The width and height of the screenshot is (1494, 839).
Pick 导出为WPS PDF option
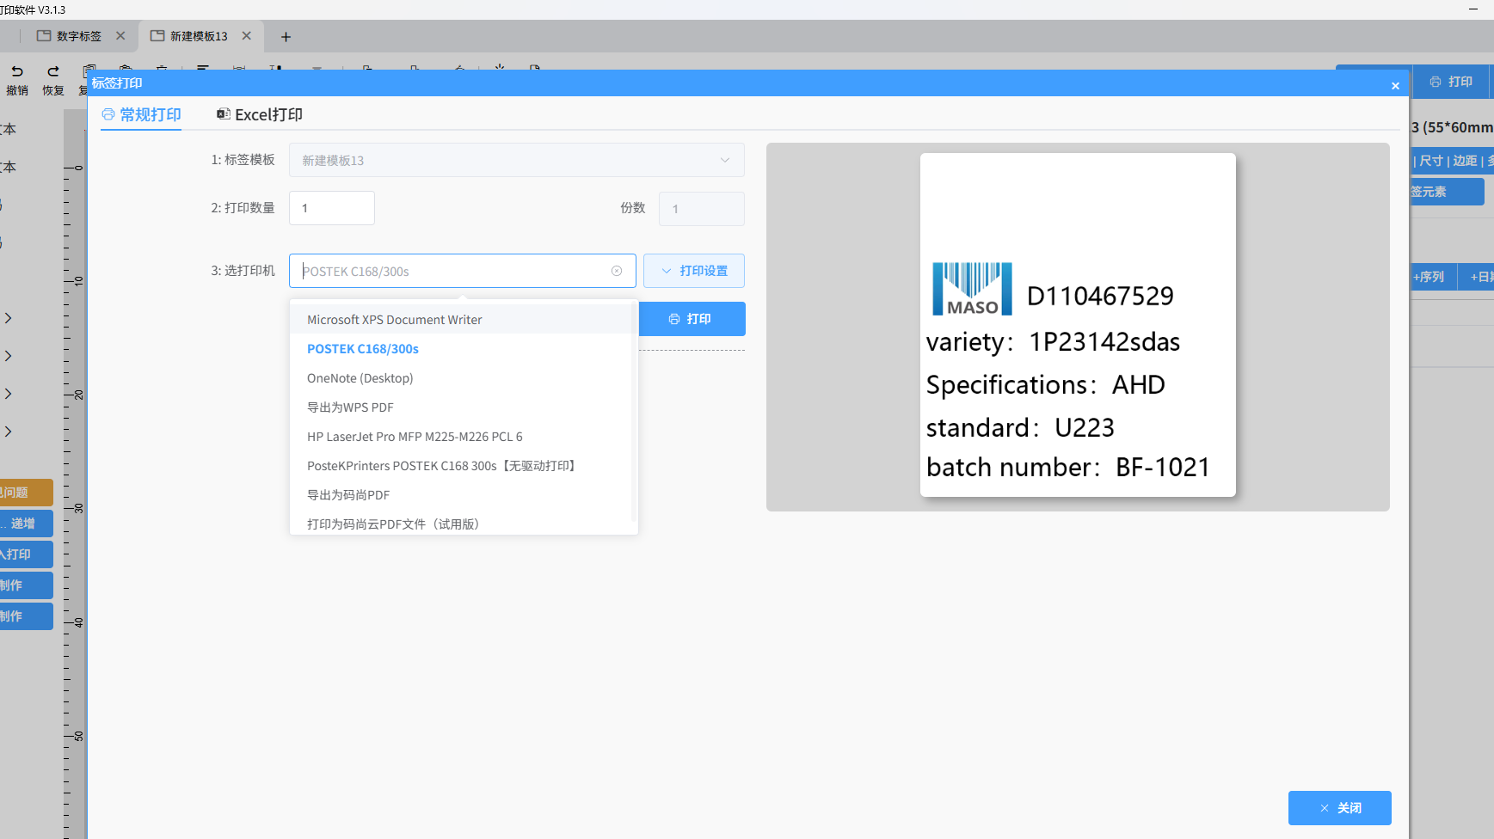point(350,407)
